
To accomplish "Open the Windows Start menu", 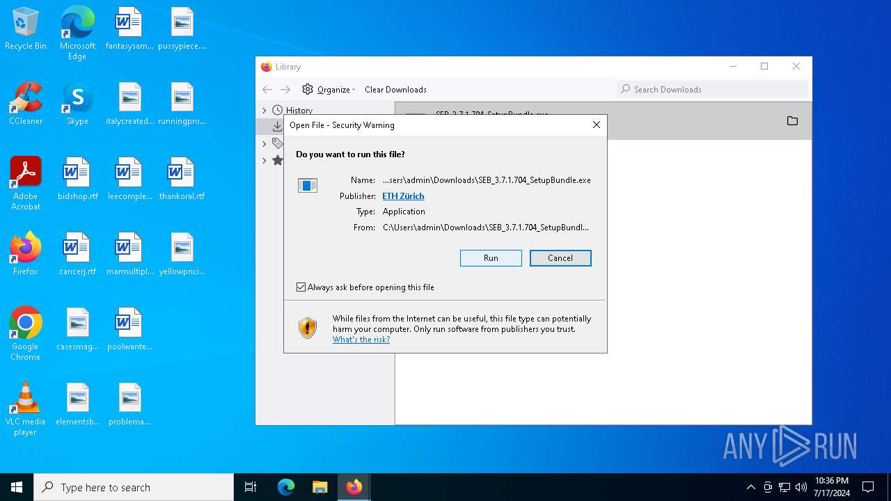I will click(17, 487).
